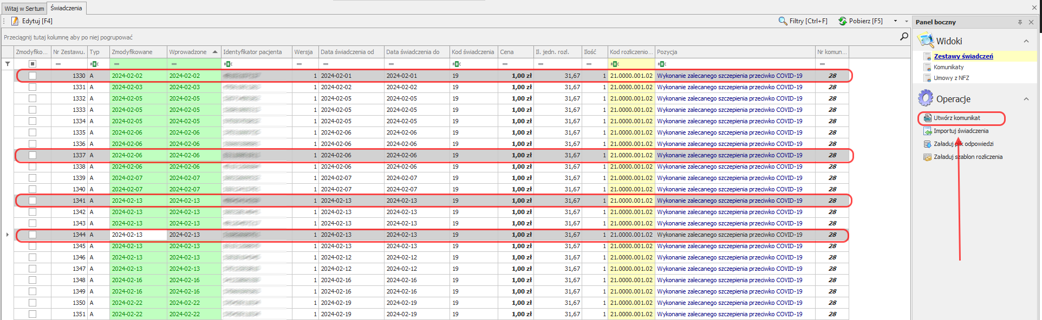Sort by the Wprowadzone column header
This screenshot has height=320, width=1042.
point(188,52)
